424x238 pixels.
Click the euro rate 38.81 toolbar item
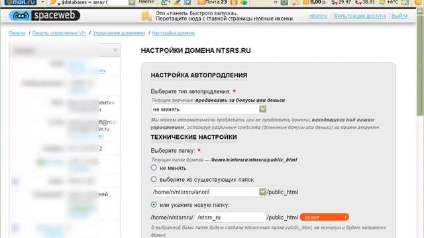365,3
